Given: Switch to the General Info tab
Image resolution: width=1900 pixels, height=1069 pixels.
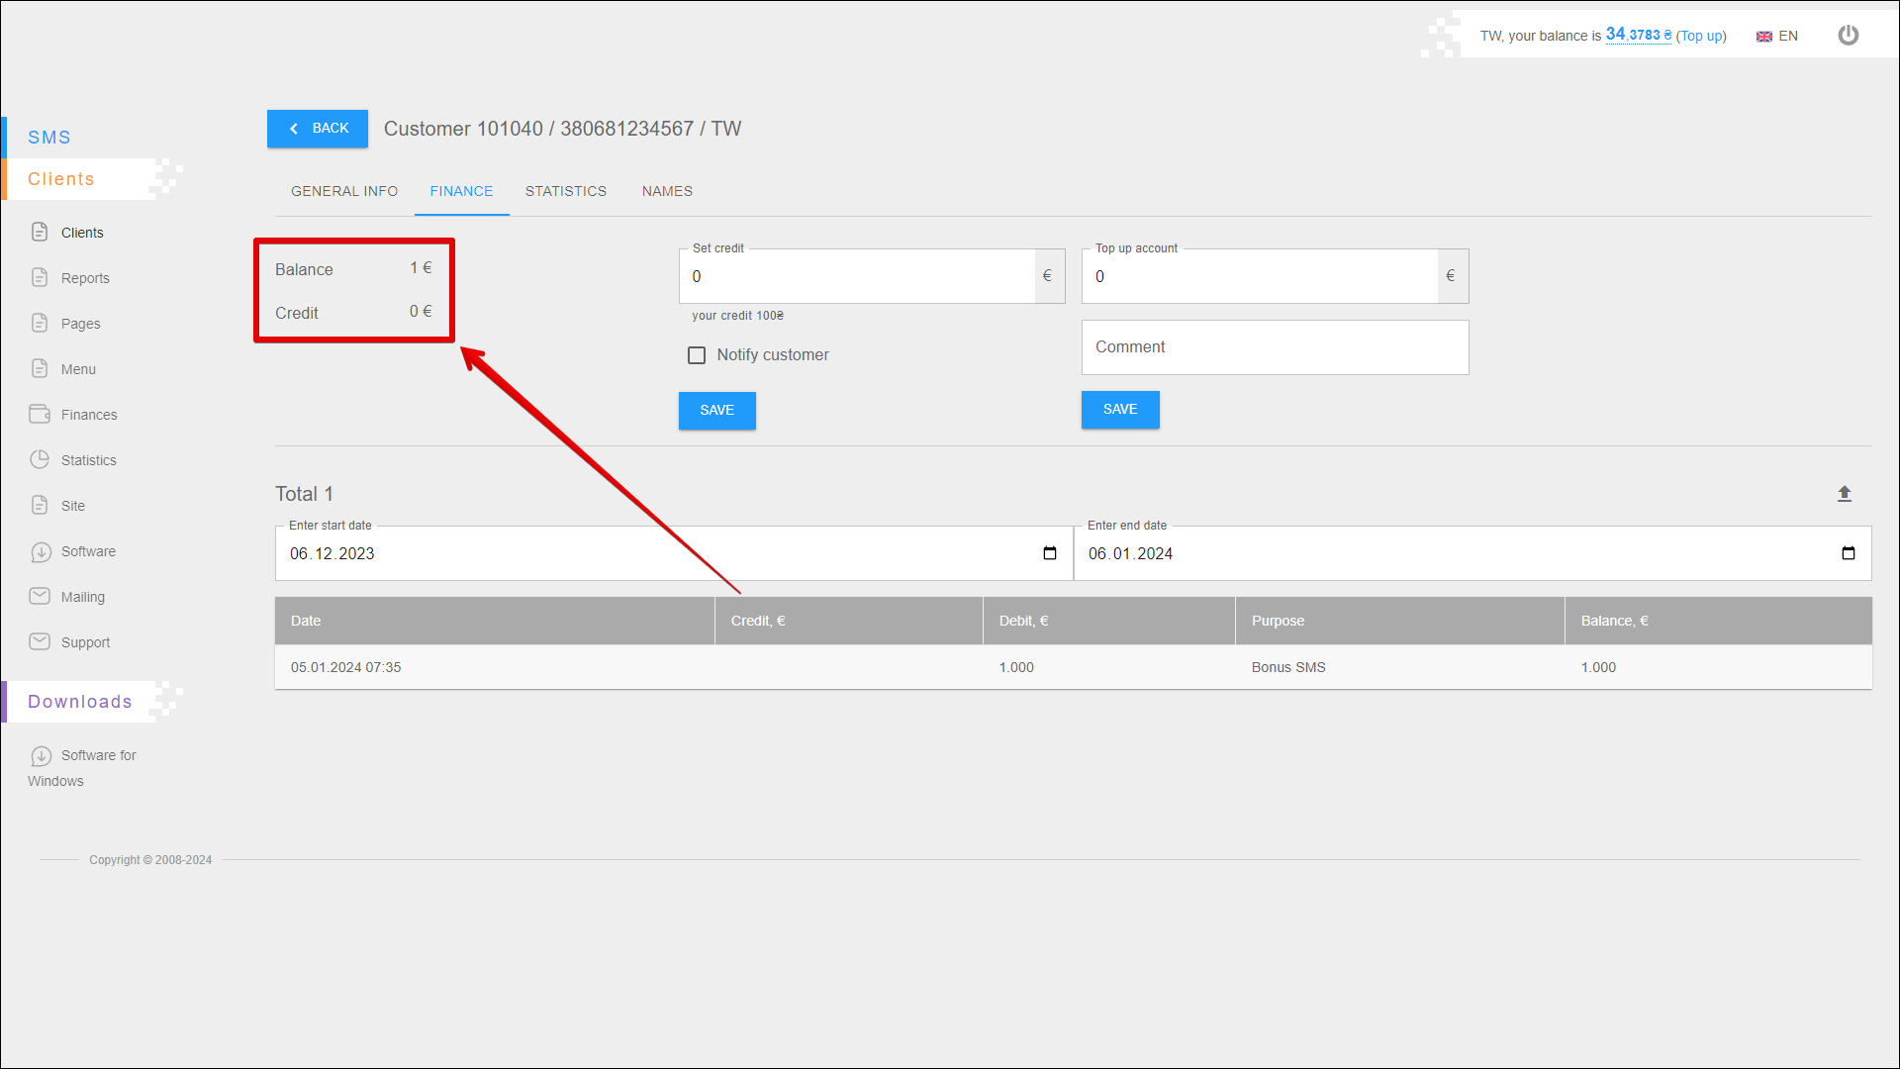Looking at the screenshot, I should pos(344,191).
